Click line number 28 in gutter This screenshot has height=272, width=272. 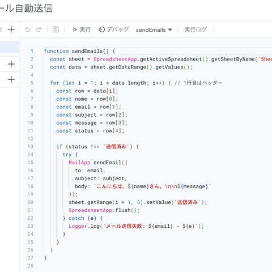click(31, 266)
